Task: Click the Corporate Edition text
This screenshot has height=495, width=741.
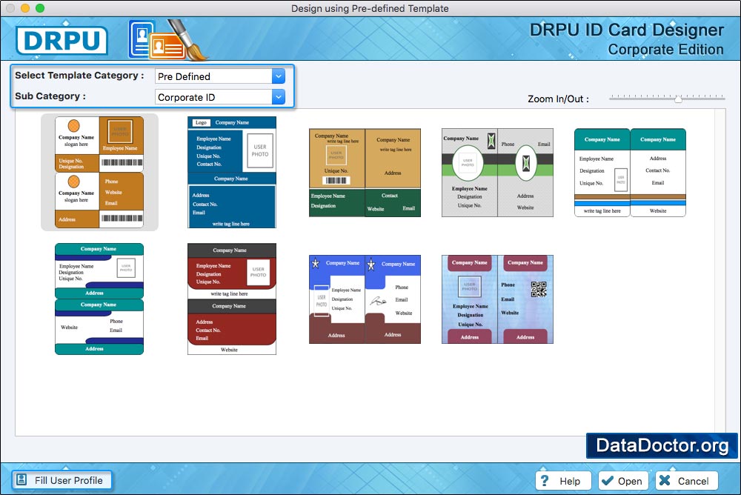Action: click(665, 49)
